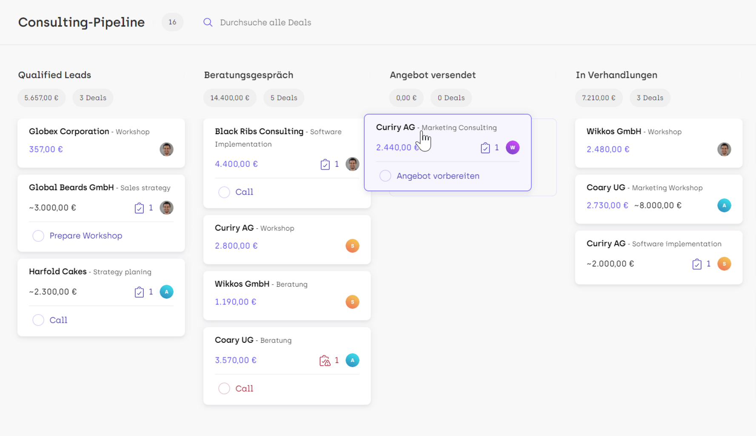Click task icon on Curiry AG Software implementation
This screenshot has height=436, width=756.
coord(697,264)
